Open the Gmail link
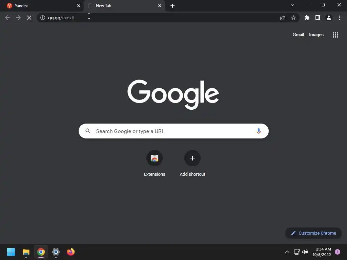Viewport: 347px width, 260px height. (x=298, y=35)
